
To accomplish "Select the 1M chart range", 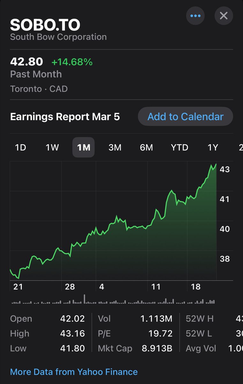I will click(83, 147).
